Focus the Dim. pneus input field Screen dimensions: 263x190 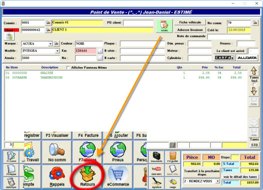pyautogui.click(x=199, y=43)
